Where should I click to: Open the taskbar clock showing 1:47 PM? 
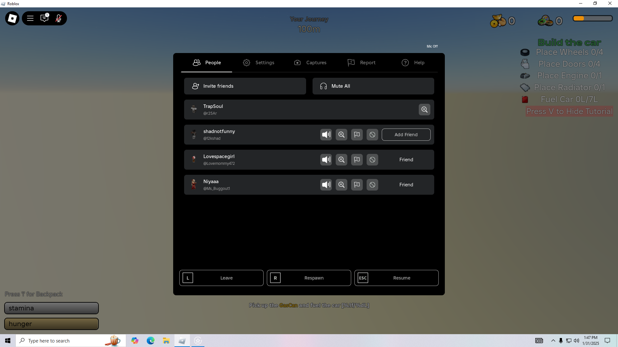(x=591, y=341)
